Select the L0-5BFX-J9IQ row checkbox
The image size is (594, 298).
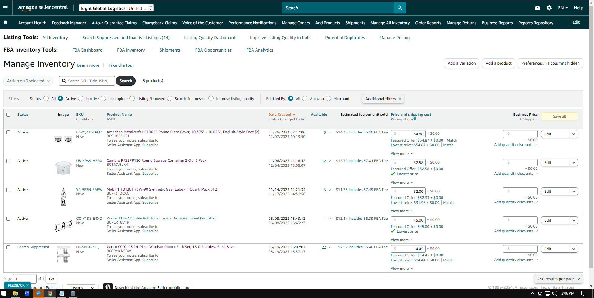tap(8, 247)
